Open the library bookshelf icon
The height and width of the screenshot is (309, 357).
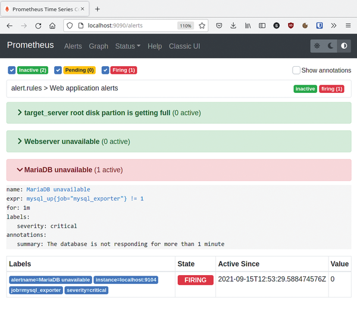(248, 26)
